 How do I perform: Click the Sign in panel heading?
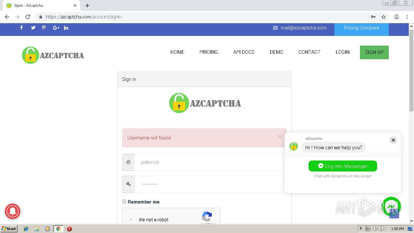(129, 79)
